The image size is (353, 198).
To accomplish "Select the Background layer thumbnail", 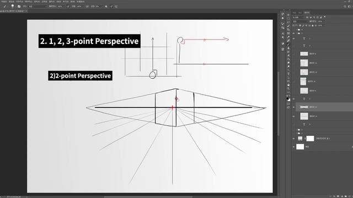I will [x=300, y=147].
